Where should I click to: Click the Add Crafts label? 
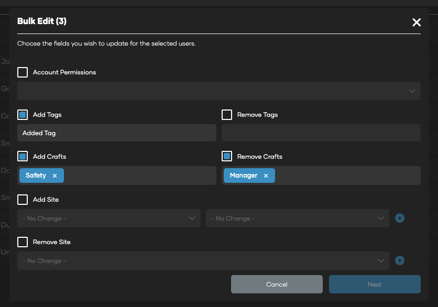[49, 157]
